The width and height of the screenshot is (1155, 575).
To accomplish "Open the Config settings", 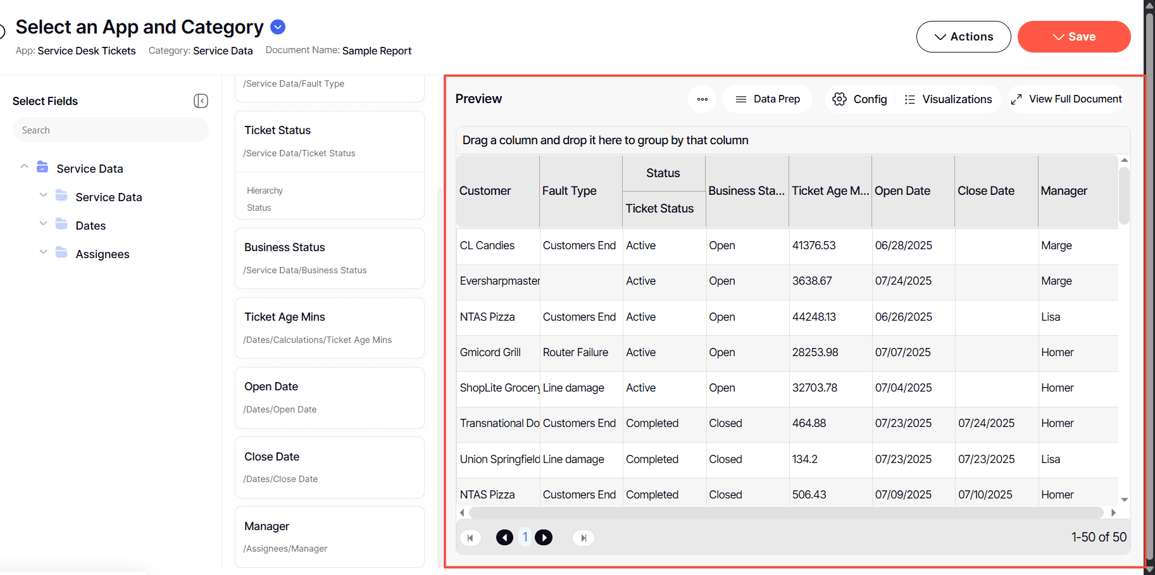I will (x=859, y=99).
